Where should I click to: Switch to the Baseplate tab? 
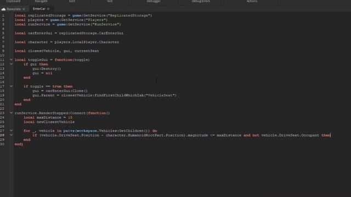(13, 9)
